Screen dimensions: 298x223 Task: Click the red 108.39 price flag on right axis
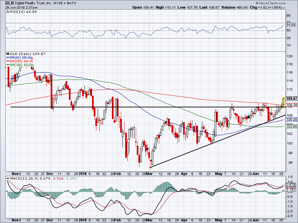point(291,105)
